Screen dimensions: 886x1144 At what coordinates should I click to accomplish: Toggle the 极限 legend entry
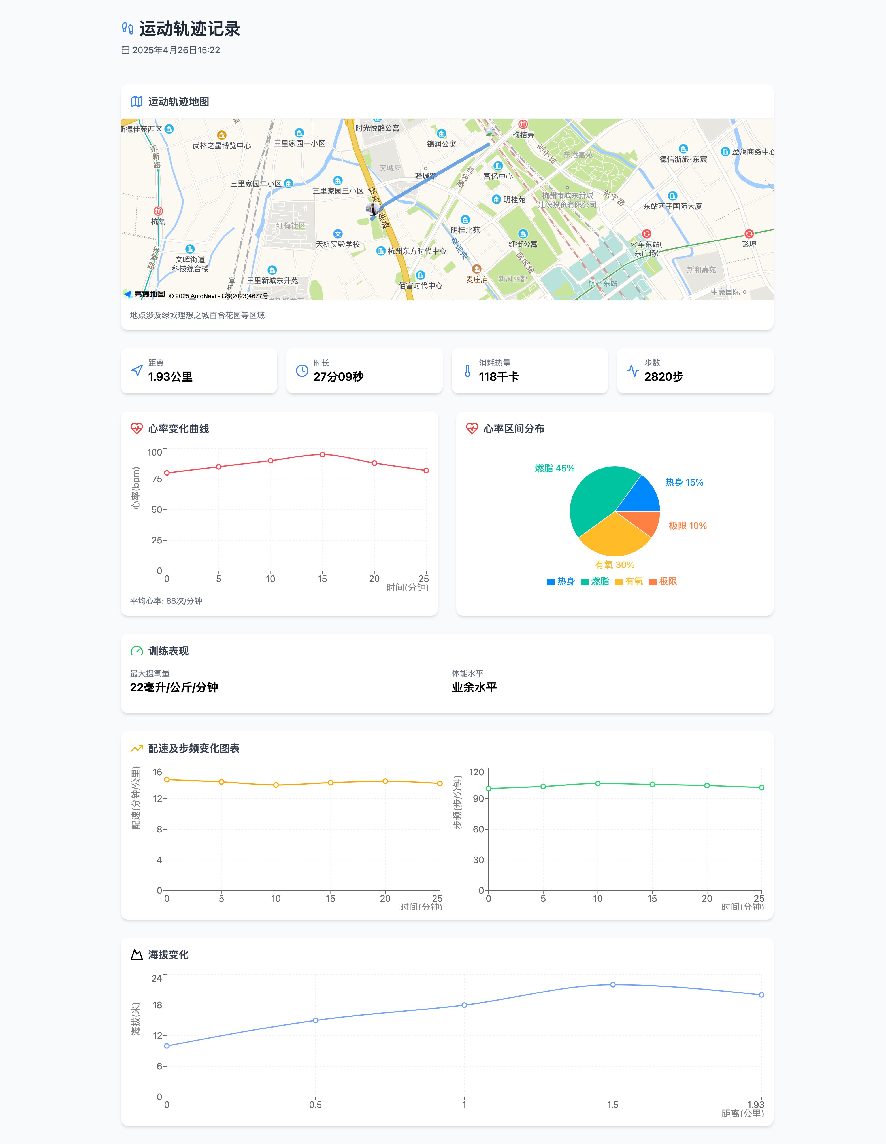click(663, 581)
